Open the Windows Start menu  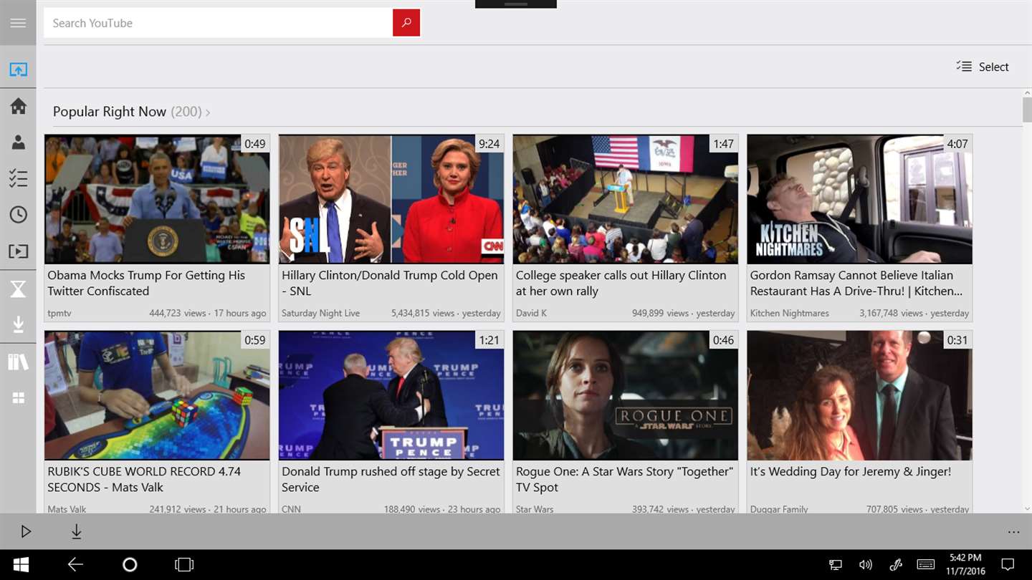(21, 565)
